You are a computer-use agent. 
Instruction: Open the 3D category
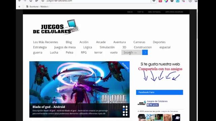tap(124, 47)
